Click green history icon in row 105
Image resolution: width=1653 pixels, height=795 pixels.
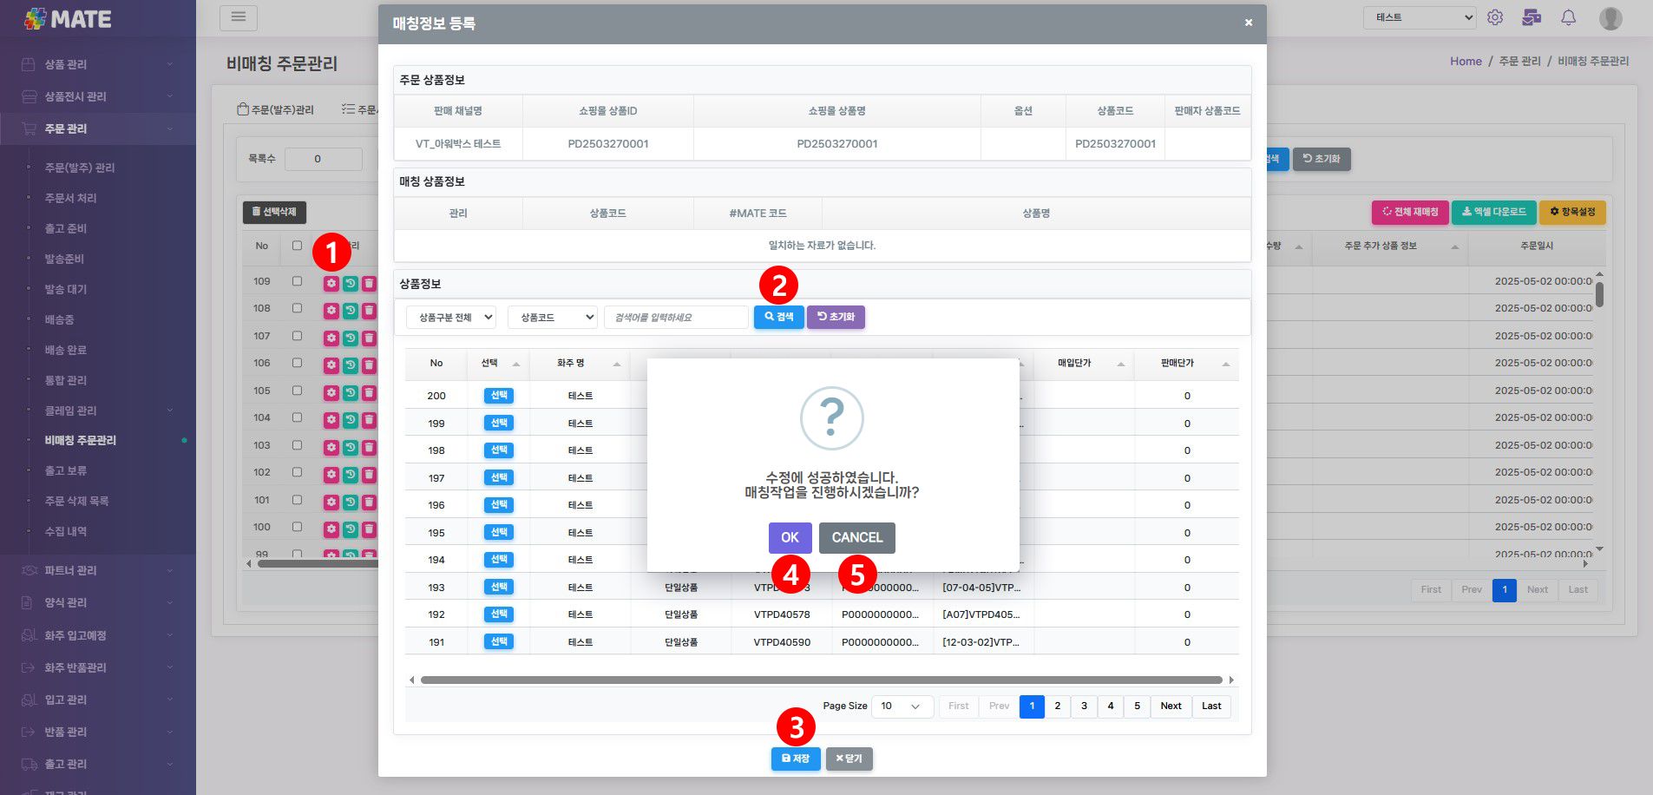coord(350,392)
